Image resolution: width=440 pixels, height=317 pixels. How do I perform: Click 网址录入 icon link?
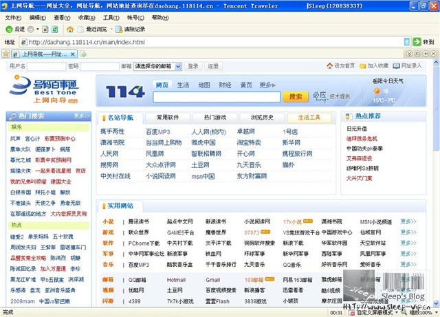(407, 66)
